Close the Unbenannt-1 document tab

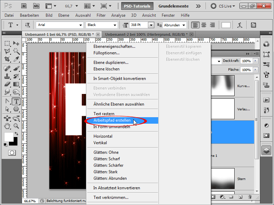click(98, 35)
